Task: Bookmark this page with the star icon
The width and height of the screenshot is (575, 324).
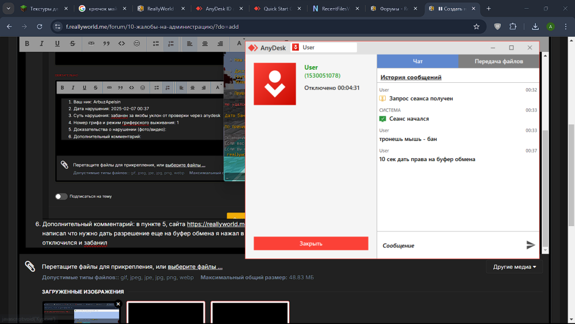Action: pyautogui.click(x=476, y=26)
